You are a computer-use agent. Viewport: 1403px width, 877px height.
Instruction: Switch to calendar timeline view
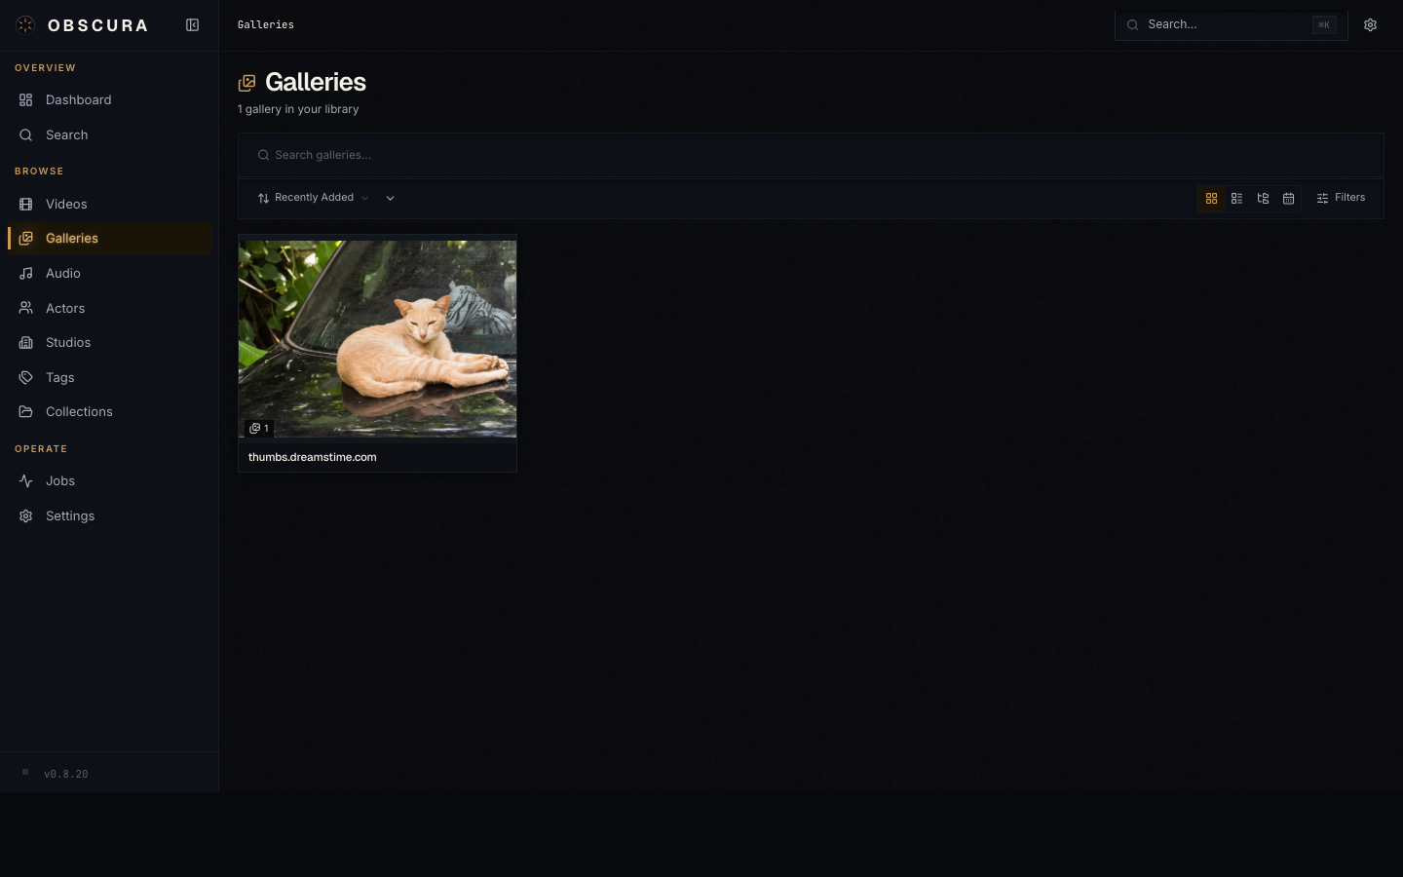[1288, 199]
